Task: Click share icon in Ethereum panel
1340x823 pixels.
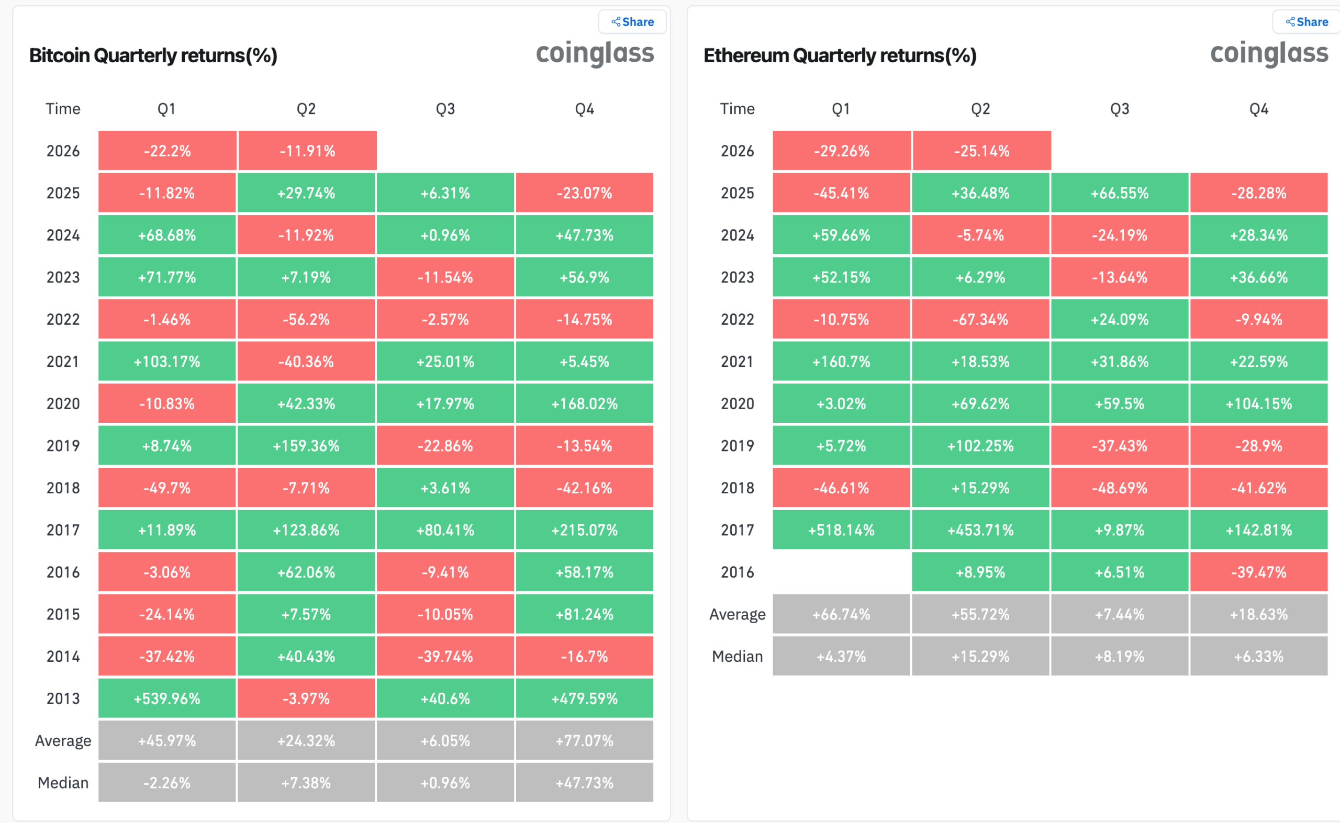Action: 1290,22
